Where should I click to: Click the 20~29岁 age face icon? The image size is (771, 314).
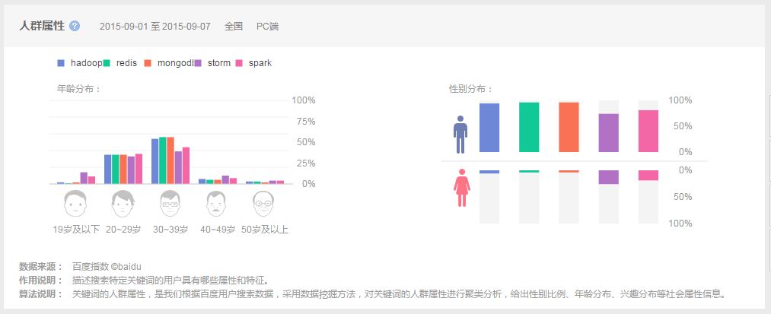coord(123,204)
